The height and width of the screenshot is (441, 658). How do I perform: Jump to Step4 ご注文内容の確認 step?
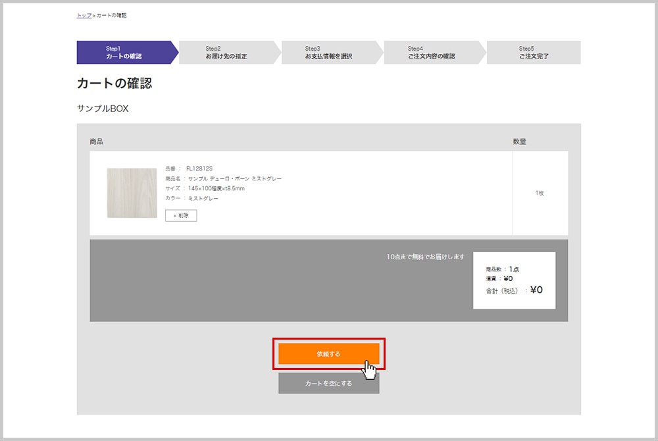pos(431,53)
